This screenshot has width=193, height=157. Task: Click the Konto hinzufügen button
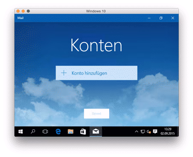point(96,73)
